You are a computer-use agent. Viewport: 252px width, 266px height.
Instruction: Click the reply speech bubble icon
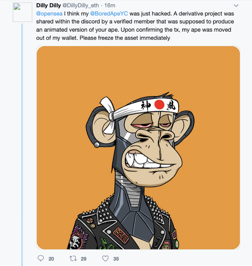point(41,258)
